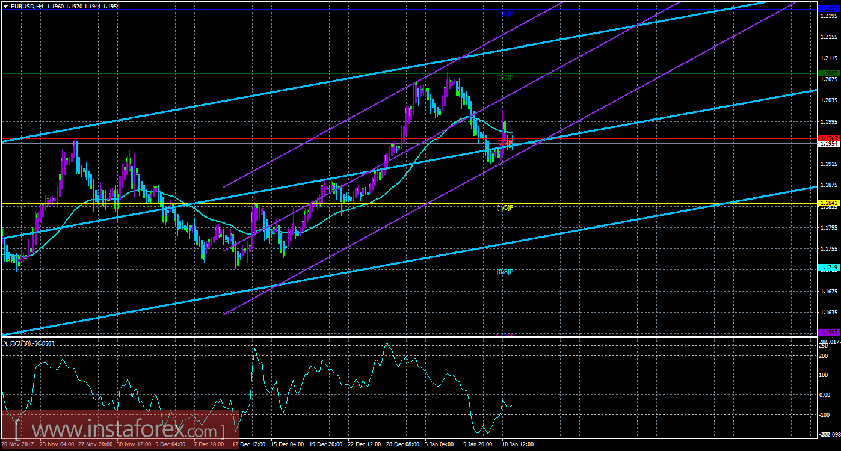Select the [3/8]P Murray level label

point(505,78)
